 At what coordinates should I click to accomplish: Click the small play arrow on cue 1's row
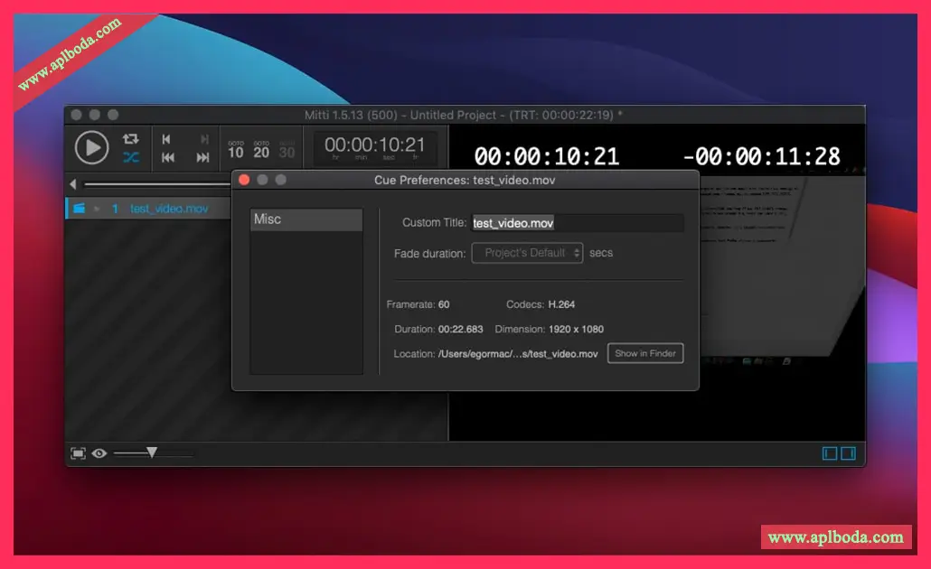point(96,209)
